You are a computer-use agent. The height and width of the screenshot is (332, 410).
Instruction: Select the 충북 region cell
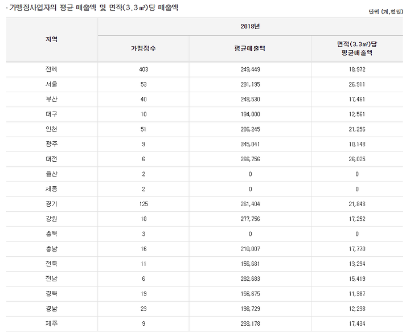(51, 233)
